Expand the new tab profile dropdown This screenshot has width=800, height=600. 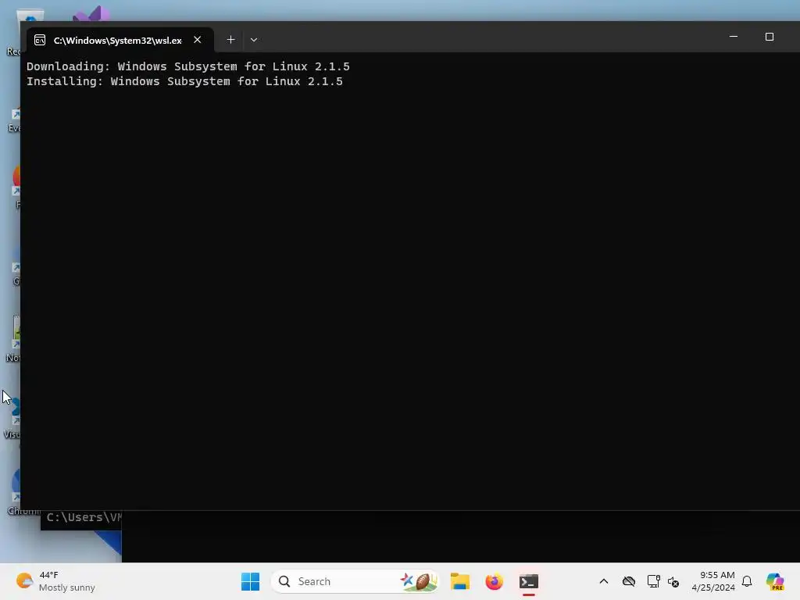pyautogui.click(x=254, y=40)
